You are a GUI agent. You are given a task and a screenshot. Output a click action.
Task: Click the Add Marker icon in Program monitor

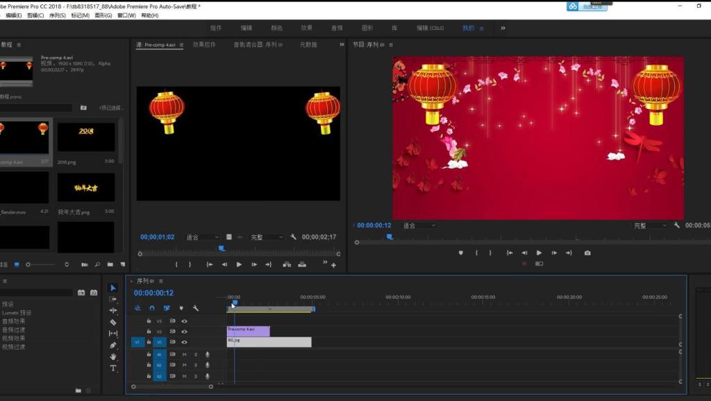pyautogui.click(x=461, y=253)
